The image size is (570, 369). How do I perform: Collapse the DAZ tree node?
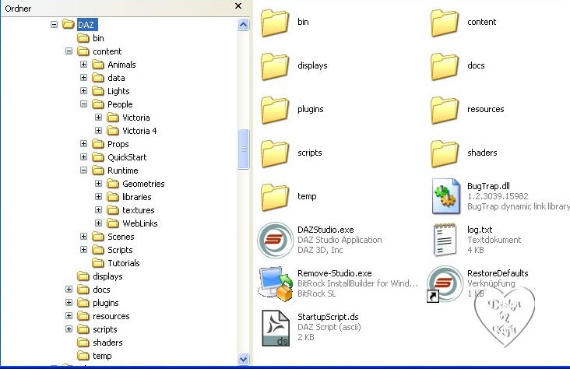click(x=55, y=25)
